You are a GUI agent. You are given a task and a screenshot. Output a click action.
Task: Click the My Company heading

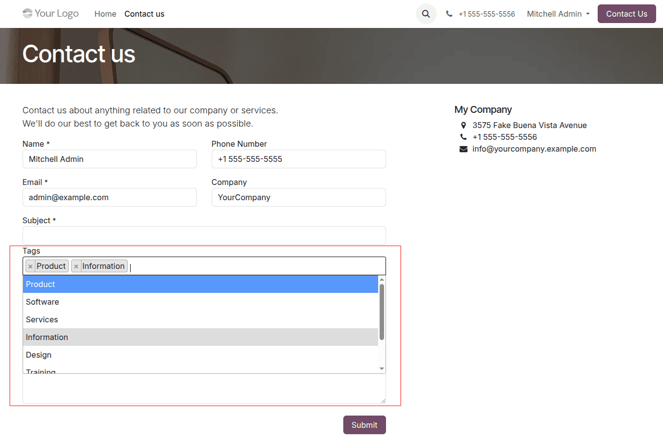coord(483,109)
